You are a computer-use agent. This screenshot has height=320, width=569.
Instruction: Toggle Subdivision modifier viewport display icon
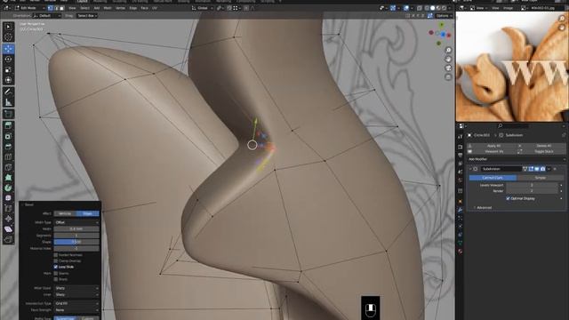(537, 169)
